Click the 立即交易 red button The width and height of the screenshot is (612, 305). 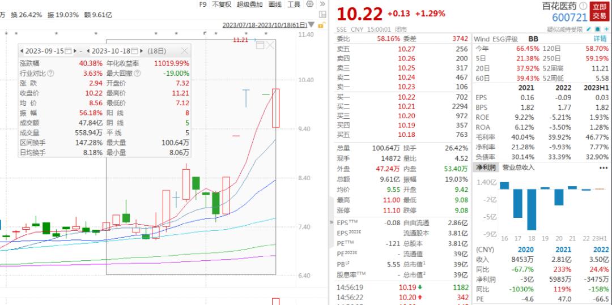(600, 11)
